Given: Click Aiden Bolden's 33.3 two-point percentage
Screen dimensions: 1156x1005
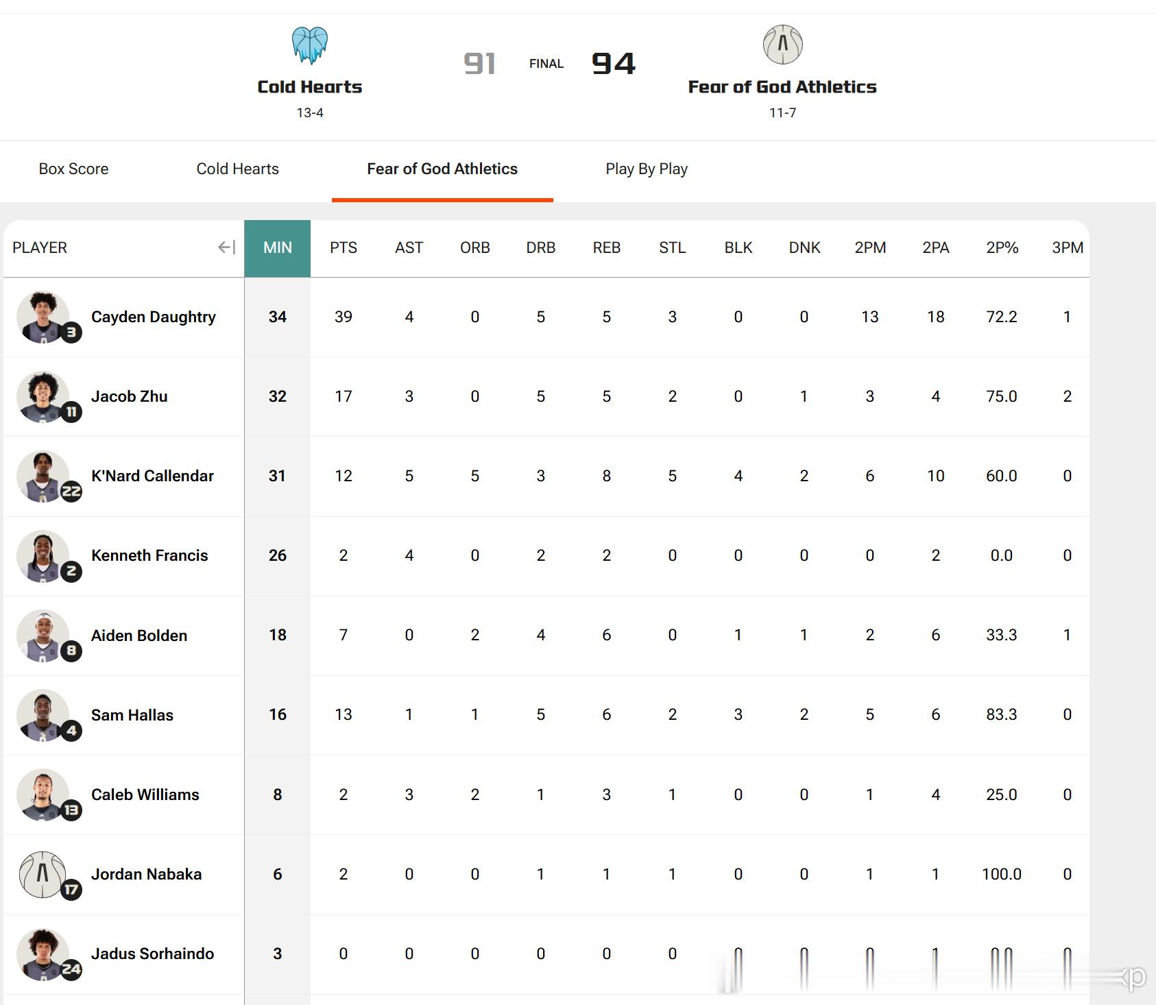Looking at the screenshot, I should coord(1002,635).
